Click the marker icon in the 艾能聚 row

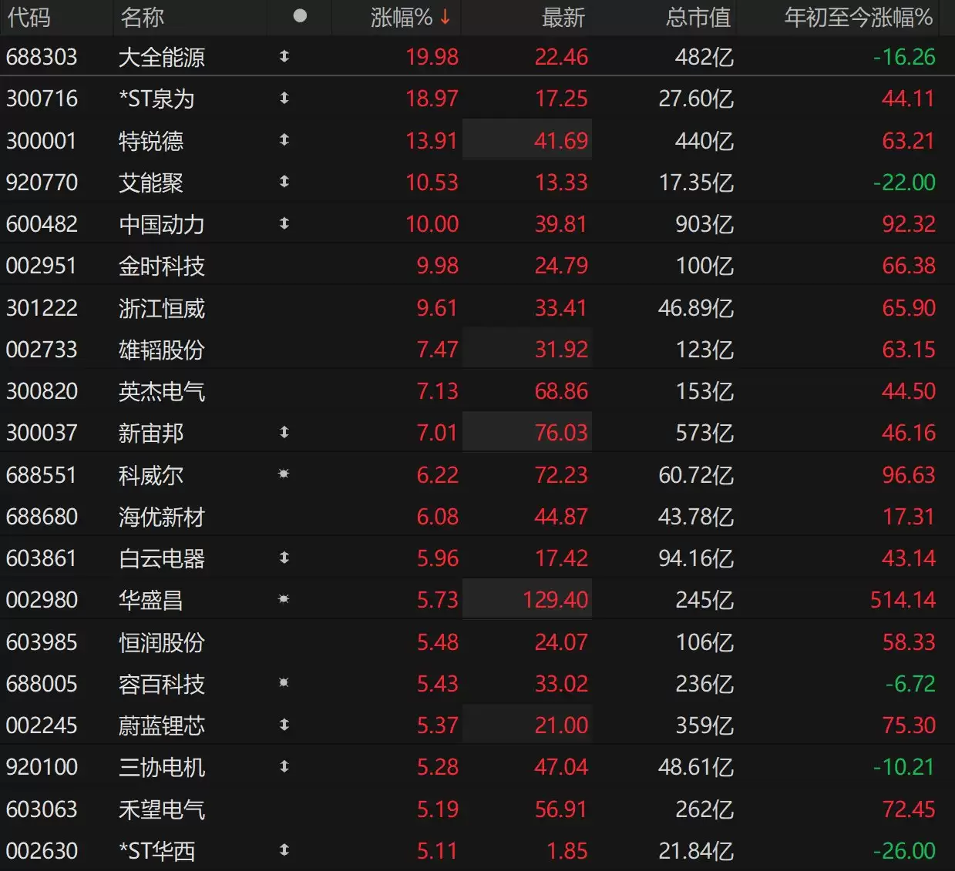click(x=284, y=181)
